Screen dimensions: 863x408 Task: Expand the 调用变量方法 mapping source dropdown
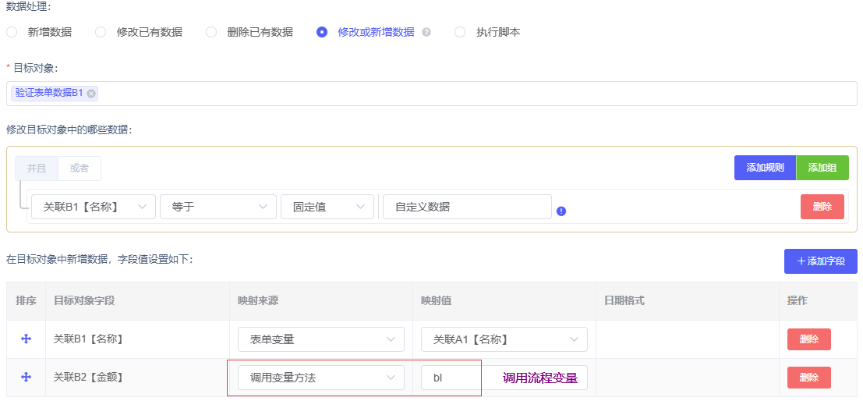tap(320, 378)
